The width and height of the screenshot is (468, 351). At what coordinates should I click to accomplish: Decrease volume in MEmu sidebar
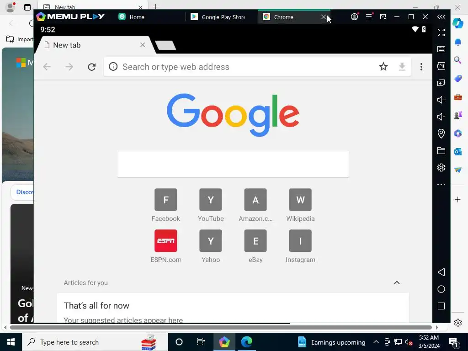(441, 117)
